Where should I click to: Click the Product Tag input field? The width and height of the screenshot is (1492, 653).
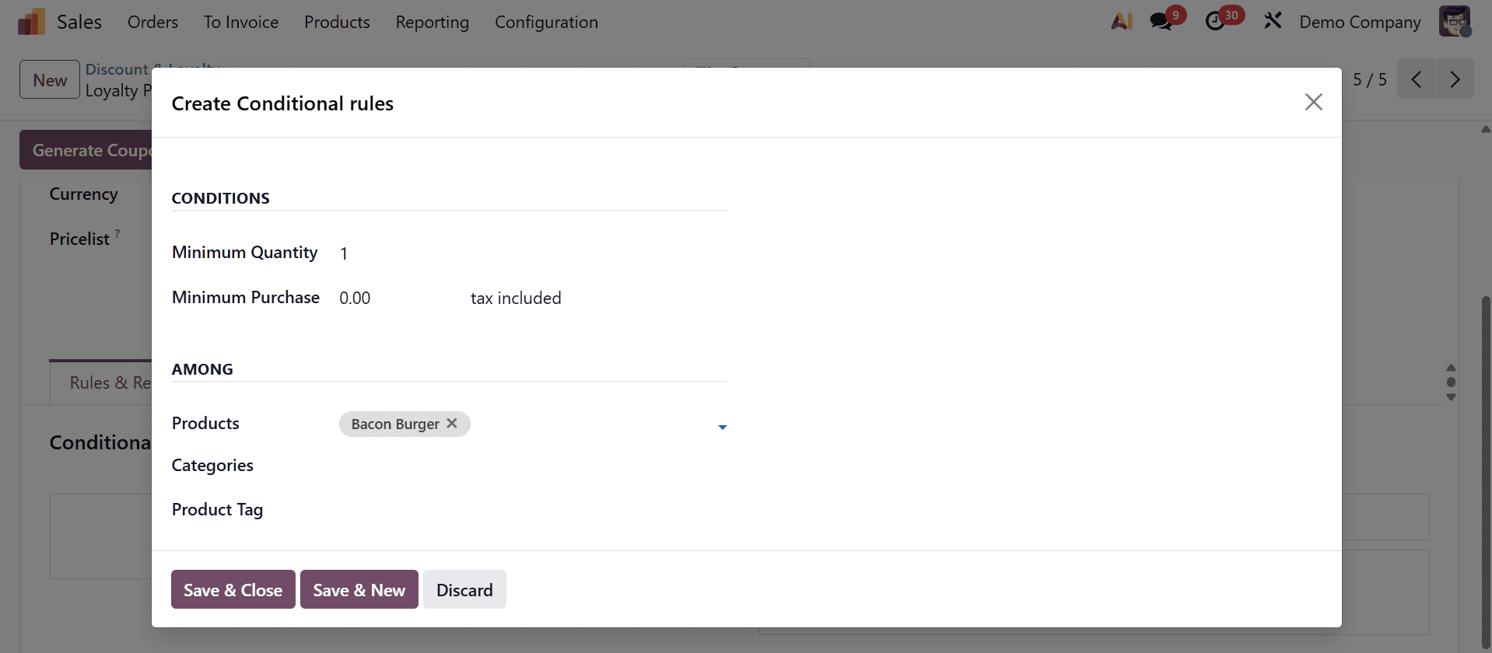533,509
